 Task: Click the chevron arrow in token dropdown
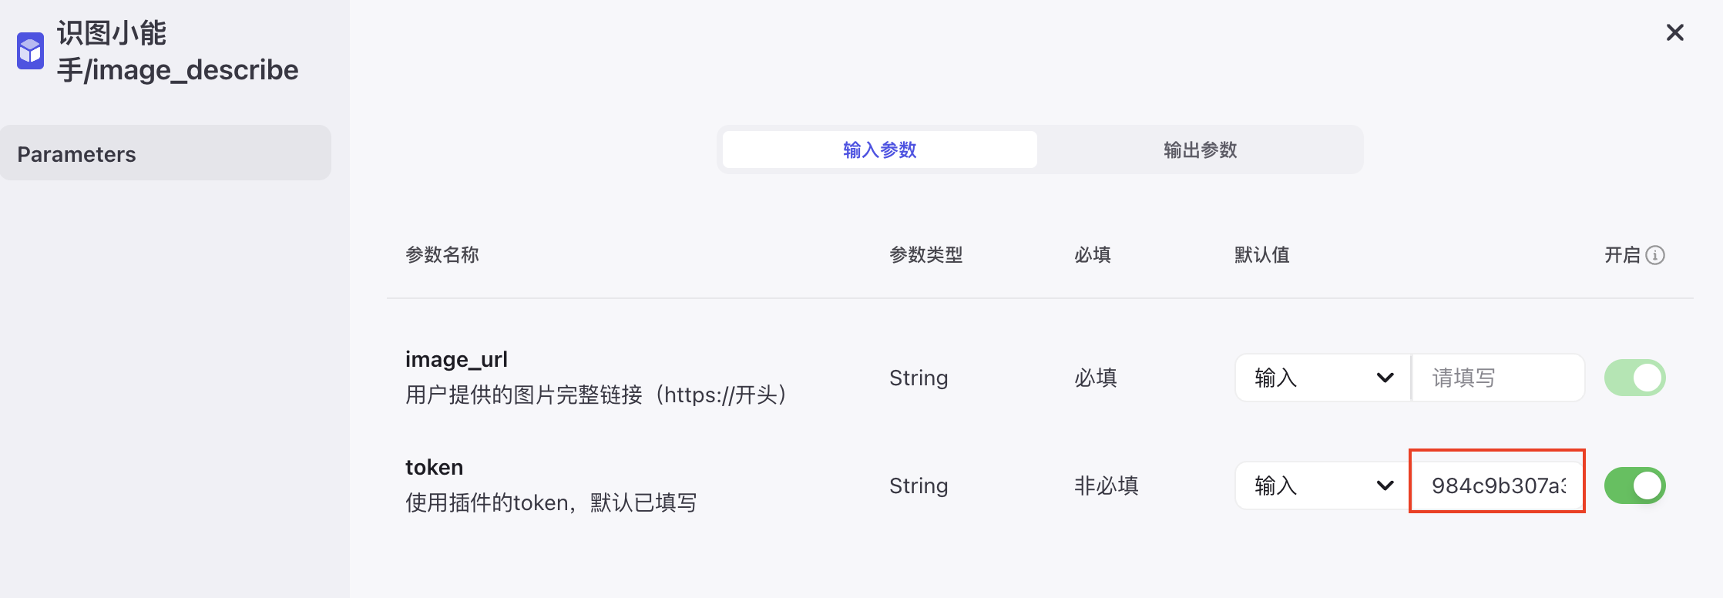[1385, 485]
